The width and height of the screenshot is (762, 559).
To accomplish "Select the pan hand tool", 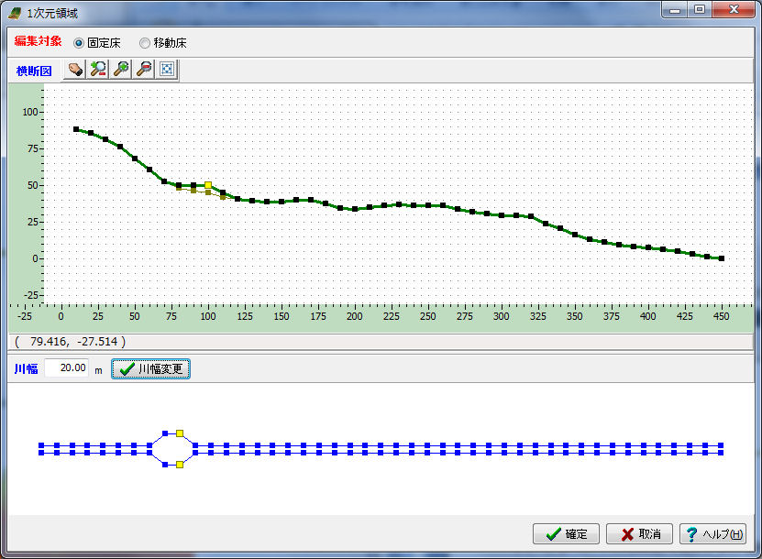I will coord(75,70).
